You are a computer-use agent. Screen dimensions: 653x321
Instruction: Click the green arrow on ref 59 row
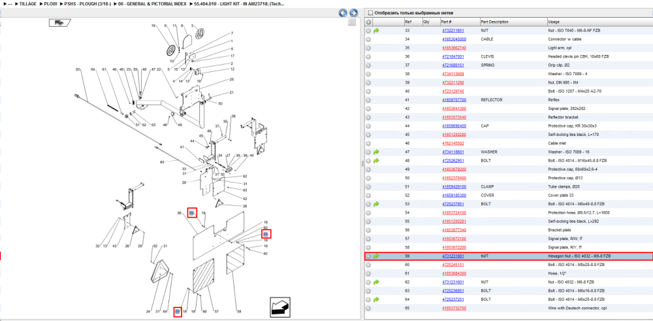pyautogui.click(x=377, y=256)
